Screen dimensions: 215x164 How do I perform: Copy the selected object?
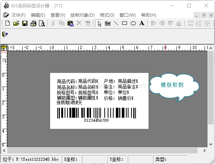(x=62, y=23)
